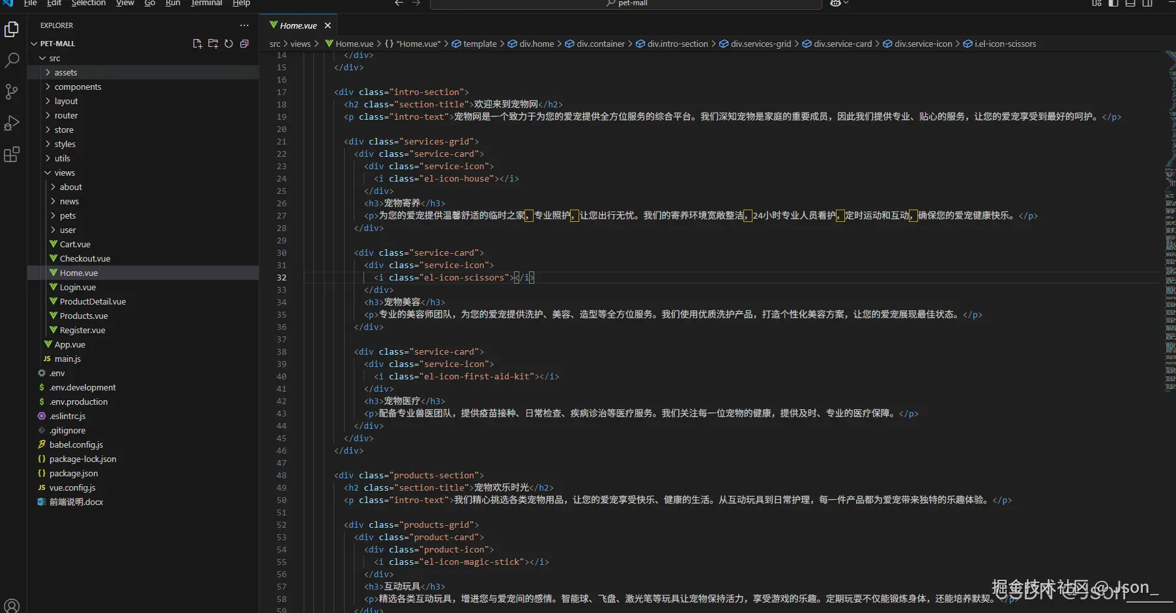
Task: Toggle the primary side bar layout button
Action: (1113, 3)
